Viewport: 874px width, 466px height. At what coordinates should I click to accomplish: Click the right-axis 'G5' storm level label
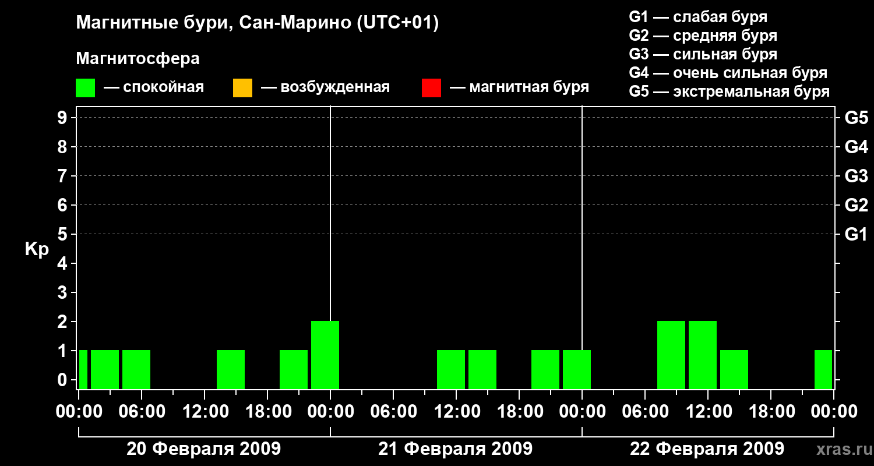(856, 118)
